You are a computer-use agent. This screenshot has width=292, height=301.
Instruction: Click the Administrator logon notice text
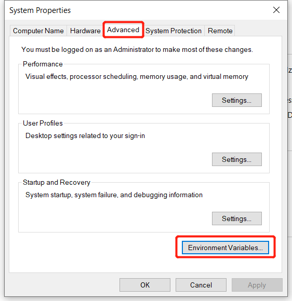point(137,49)
